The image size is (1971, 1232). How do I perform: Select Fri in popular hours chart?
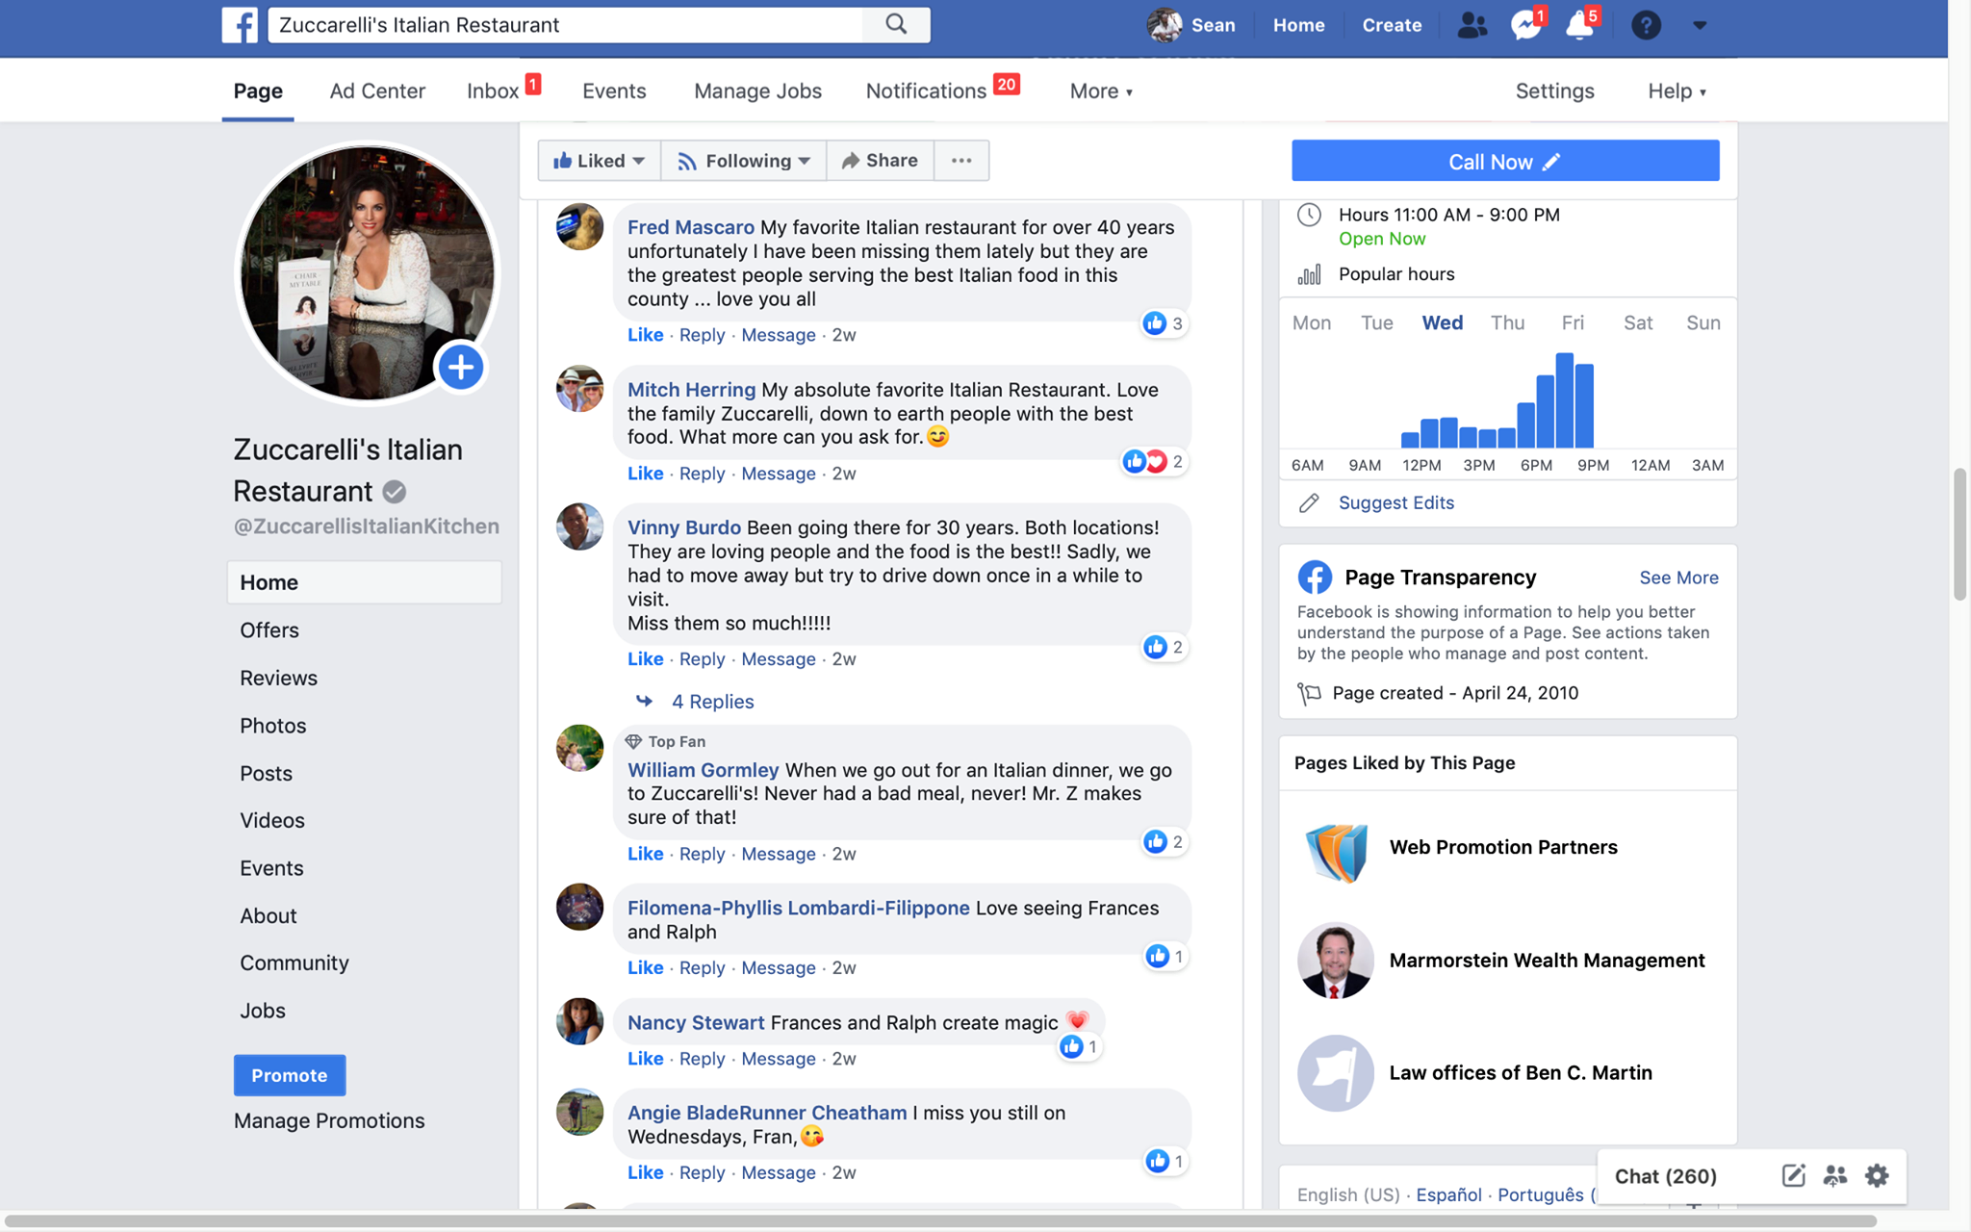coord(1573,323)
